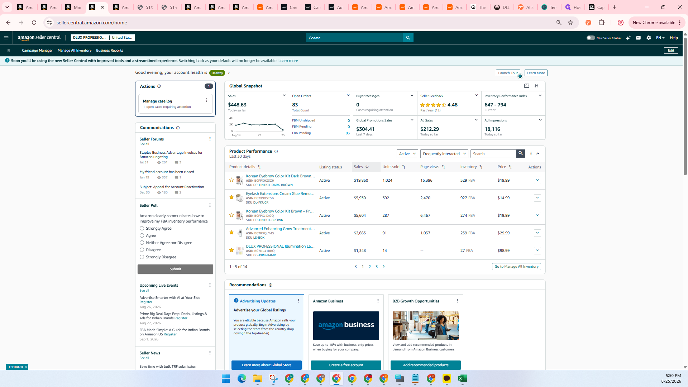Open Manage case log options menu
Viewport: 688px width, 387px height.
click(x=206, y=100)
